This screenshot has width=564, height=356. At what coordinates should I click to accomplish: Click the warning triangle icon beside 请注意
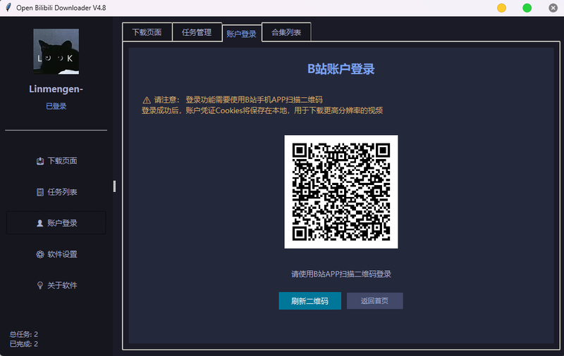coord(147,100)
